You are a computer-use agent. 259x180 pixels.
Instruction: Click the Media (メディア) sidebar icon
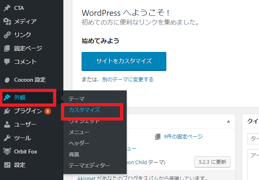point(7,21)
